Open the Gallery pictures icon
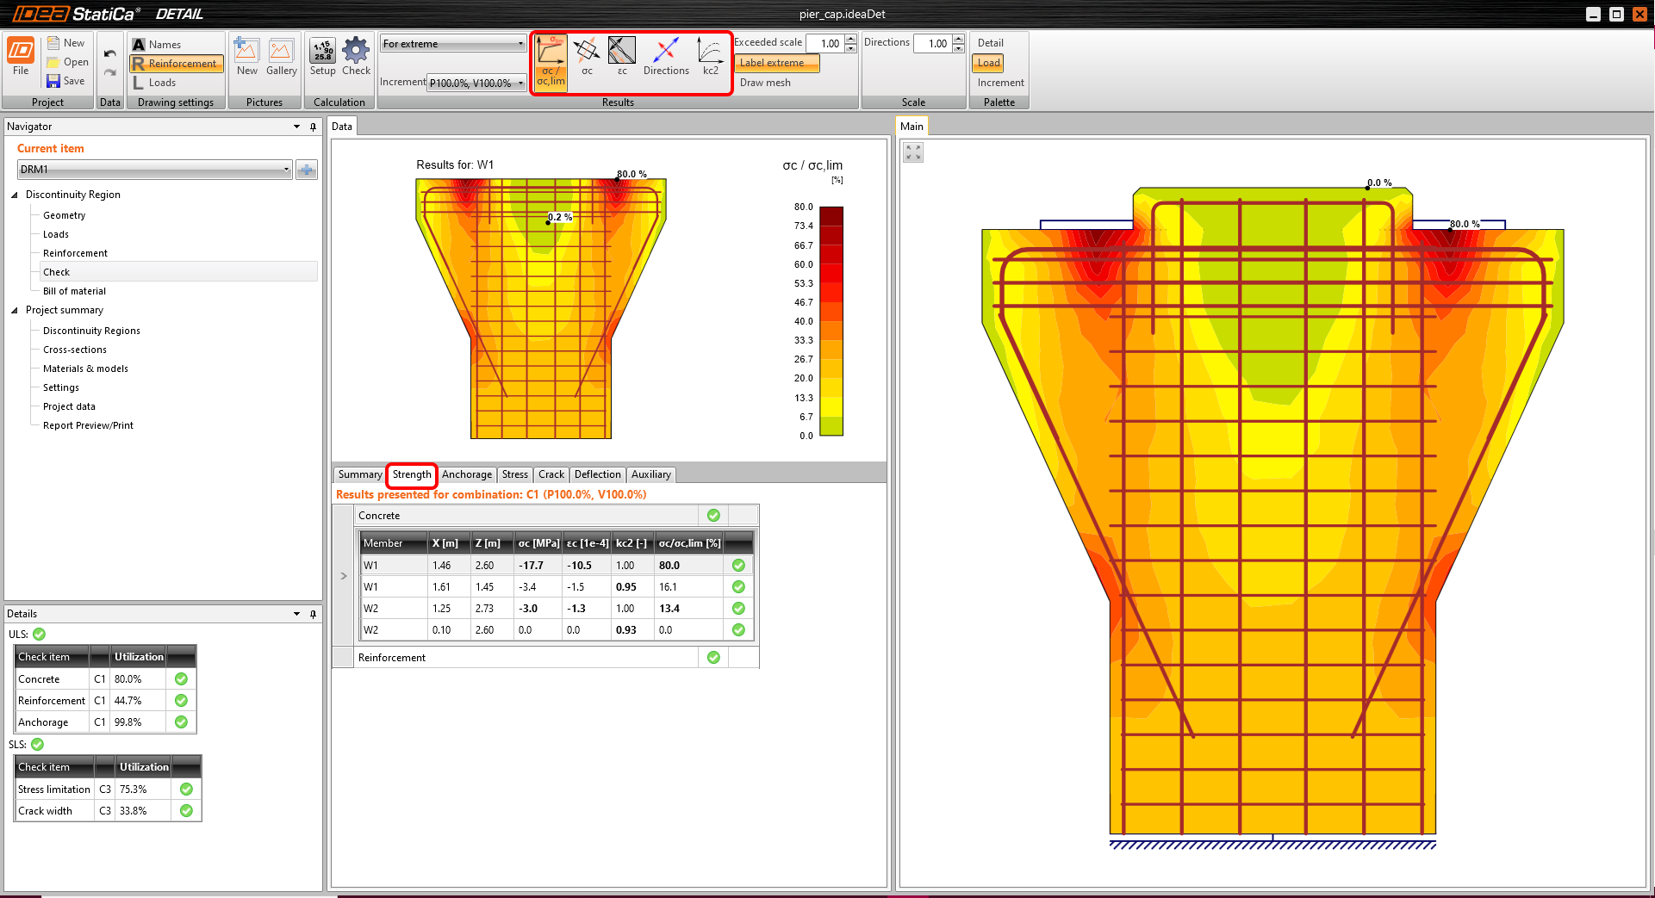This screenshot has height=898, width=1655. 281,52
